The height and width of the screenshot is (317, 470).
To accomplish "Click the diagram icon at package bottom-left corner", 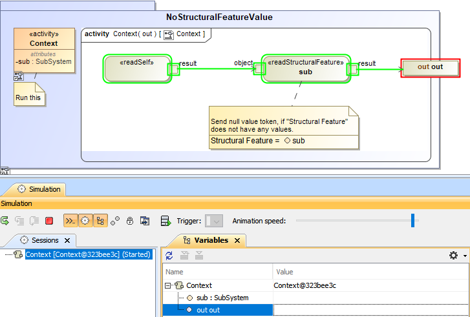I will (5, 171).
